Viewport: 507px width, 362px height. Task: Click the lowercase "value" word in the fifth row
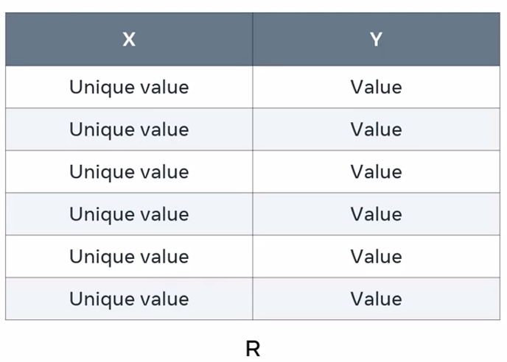coord(164,257)
